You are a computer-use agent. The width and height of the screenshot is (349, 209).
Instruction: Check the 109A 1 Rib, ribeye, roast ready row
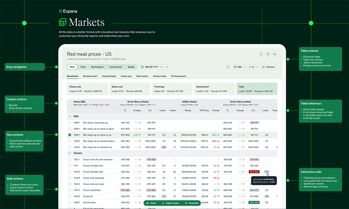pyautogui.click(x=70, y=123)
